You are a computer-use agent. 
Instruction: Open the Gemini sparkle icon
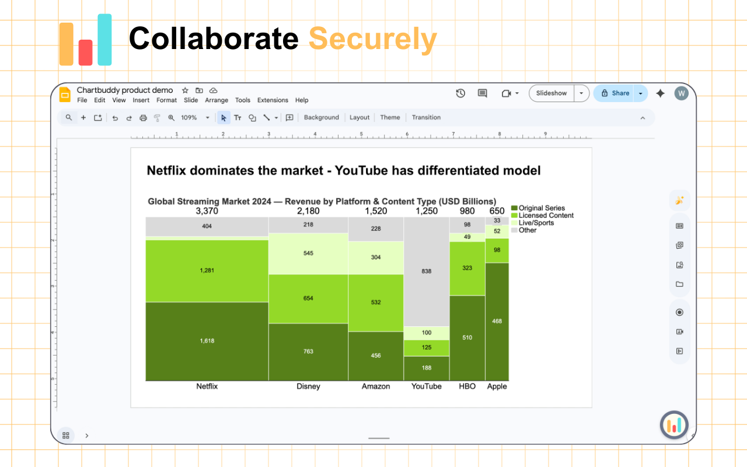pos(660,93)
